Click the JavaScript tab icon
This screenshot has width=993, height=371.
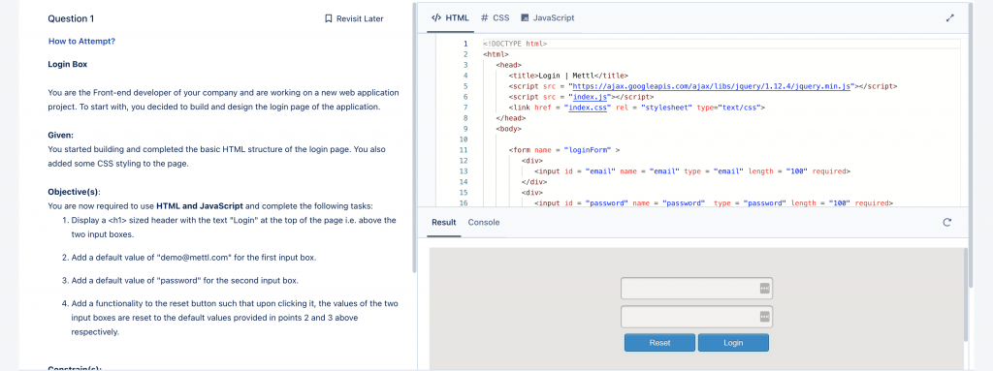click(525, 17)
